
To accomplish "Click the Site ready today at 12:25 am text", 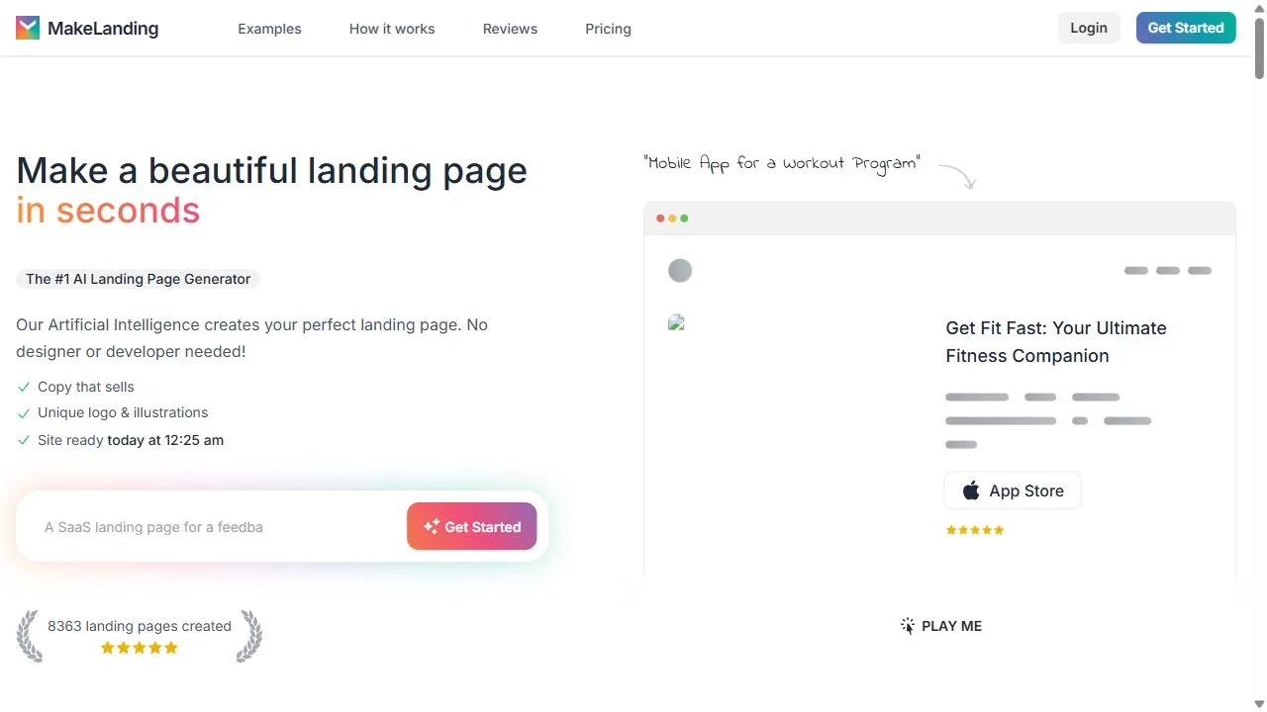I will pos(131,440).
